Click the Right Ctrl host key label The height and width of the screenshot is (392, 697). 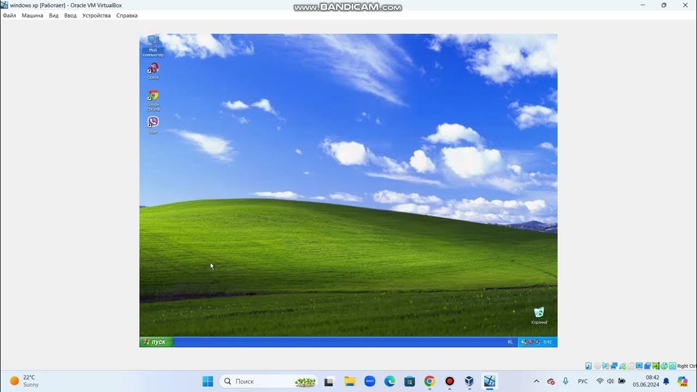click(x=687, y=366)
